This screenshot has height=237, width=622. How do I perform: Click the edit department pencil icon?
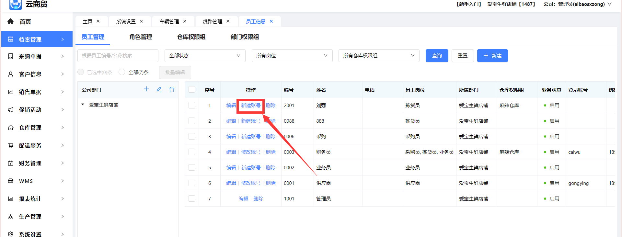(159, 89)
